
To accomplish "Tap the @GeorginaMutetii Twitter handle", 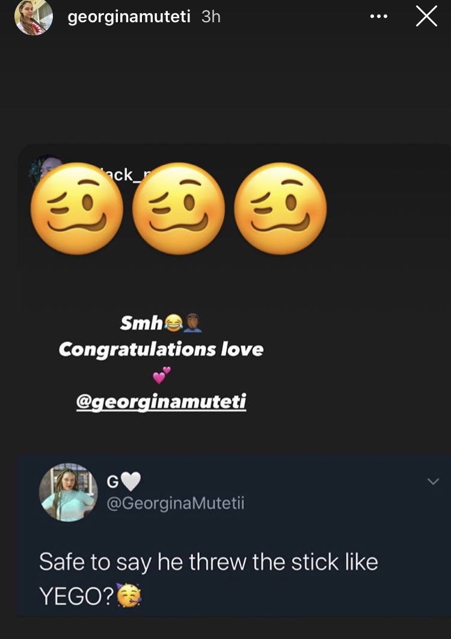I will (176, 503).
